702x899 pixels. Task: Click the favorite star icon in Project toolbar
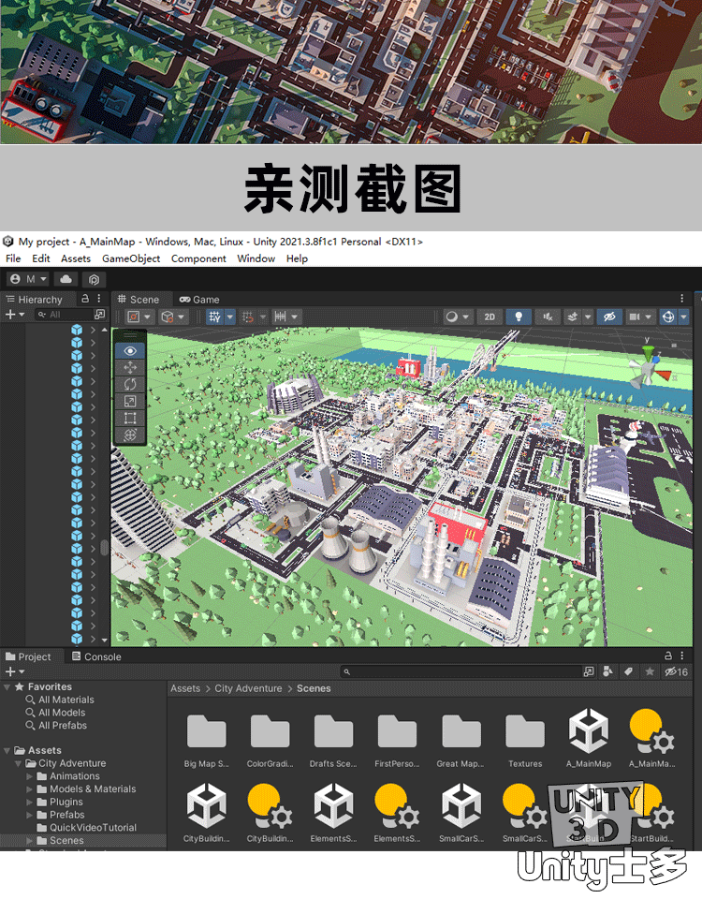point(650,671)
